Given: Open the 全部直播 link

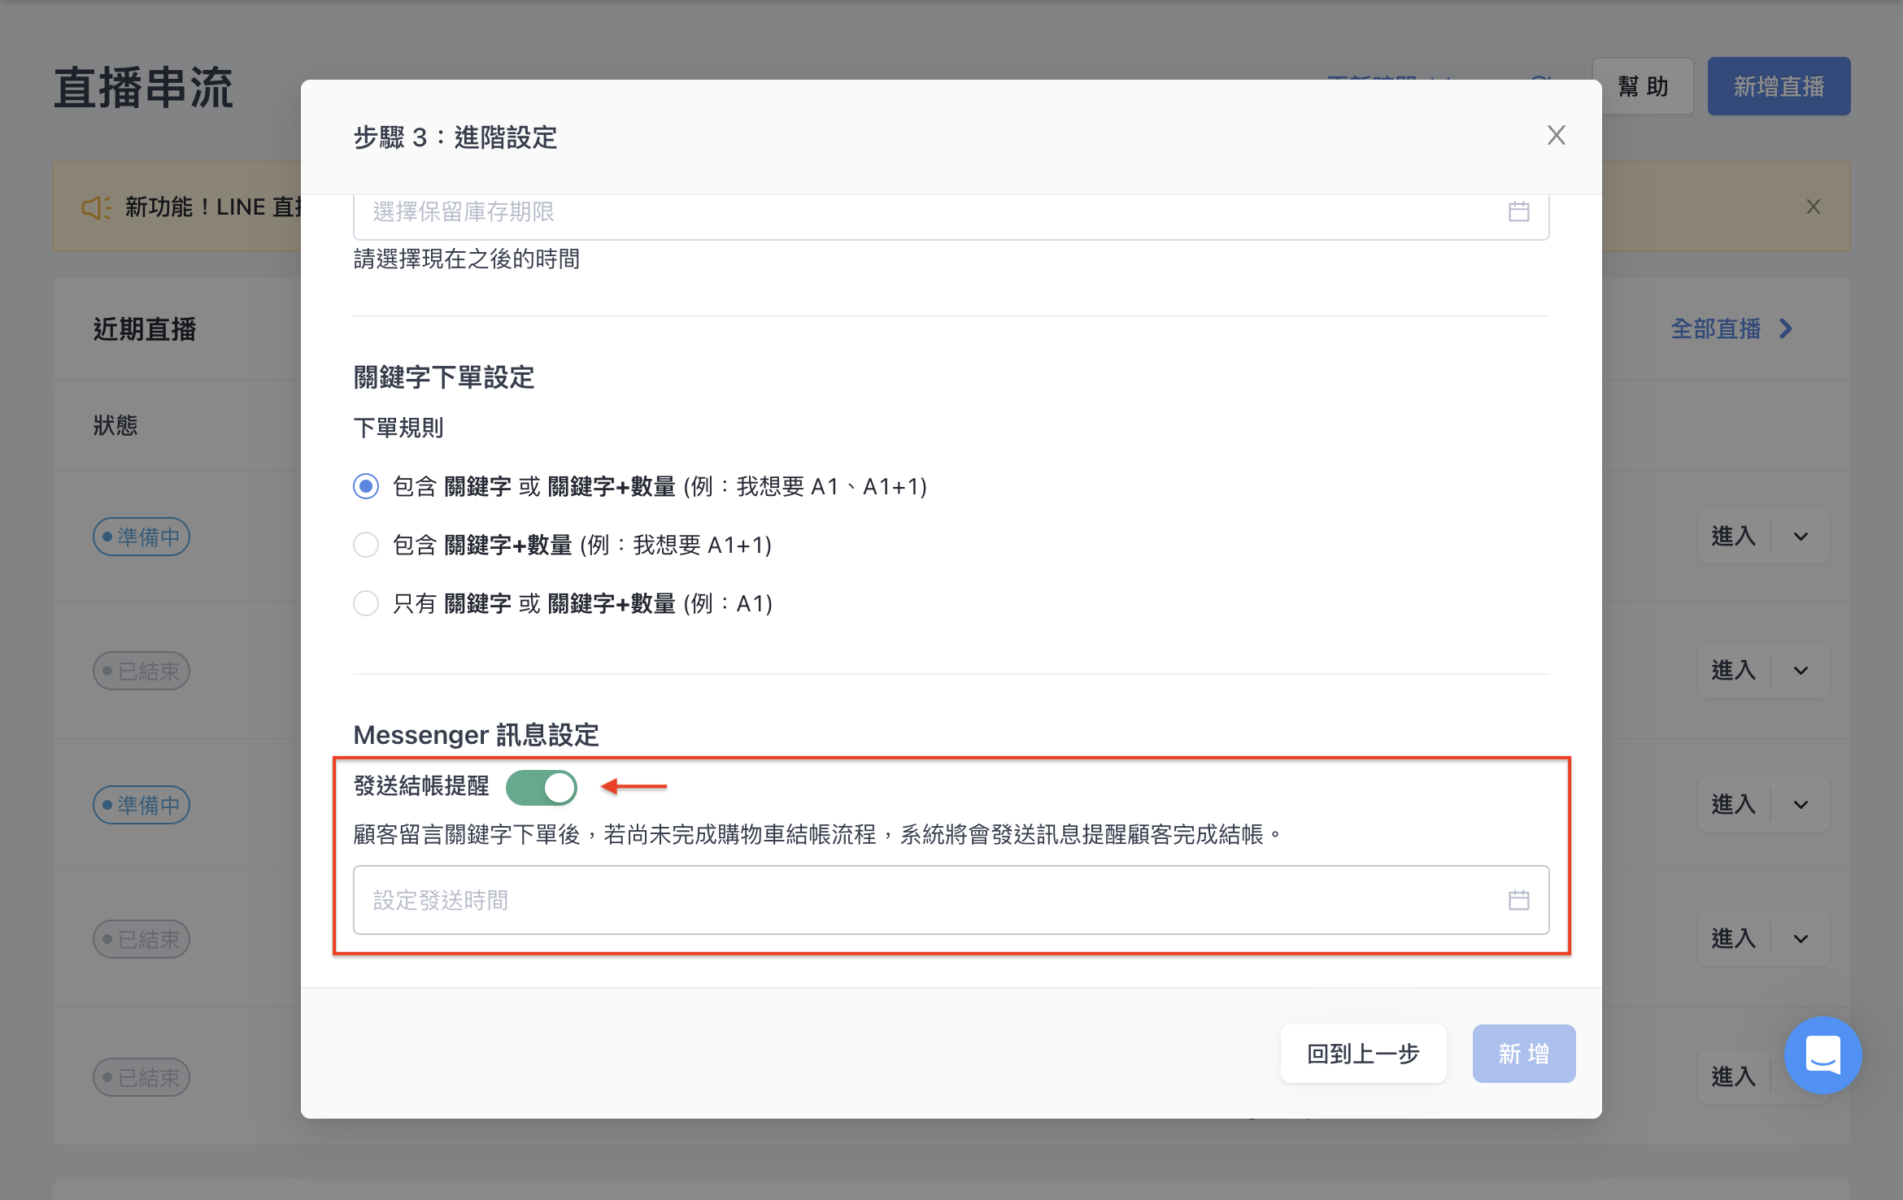Looking at the screenshot, I should point(1715,328).
